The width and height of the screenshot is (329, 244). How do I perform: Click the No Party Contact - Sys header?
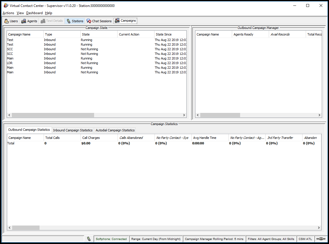point(173,138)
